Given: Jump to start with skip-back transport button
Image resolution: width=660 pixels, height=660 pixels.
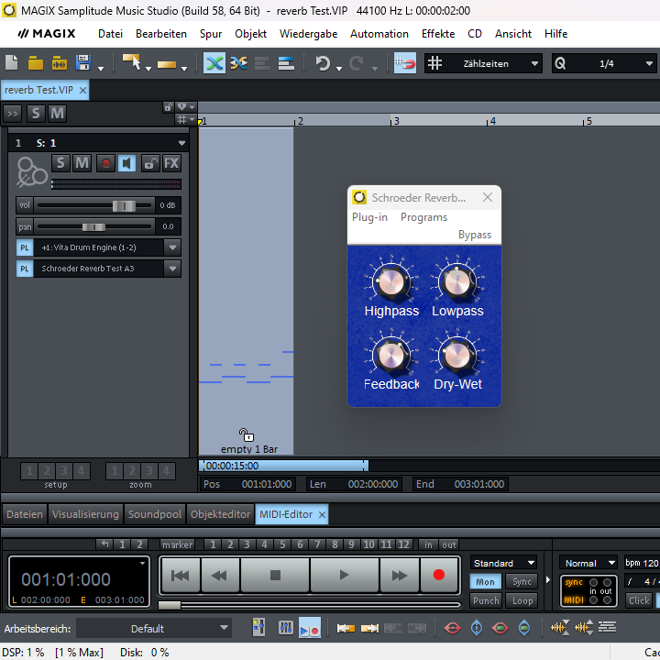Looking at the screenshot, I should tap(181, 576).
